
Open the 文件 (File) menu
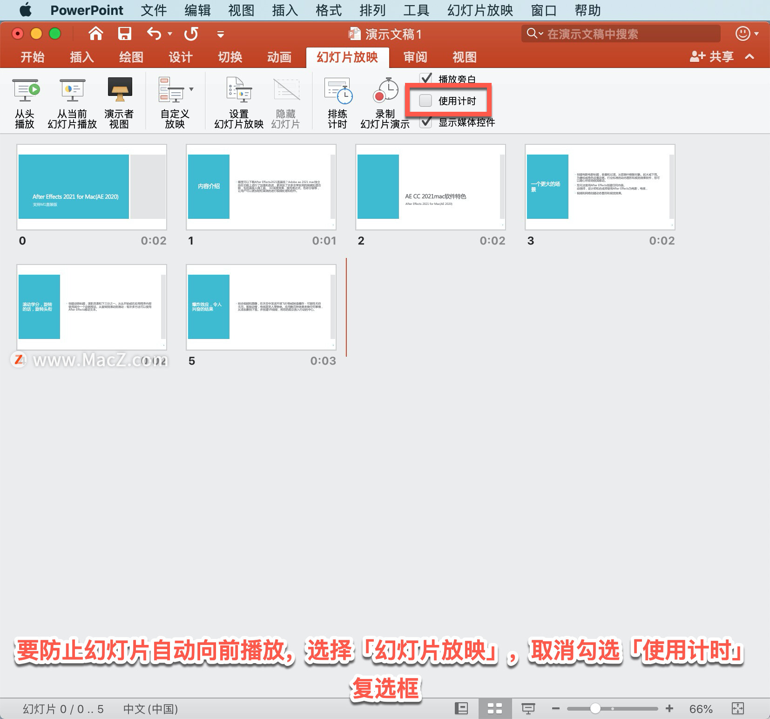[x=154, y=10]
